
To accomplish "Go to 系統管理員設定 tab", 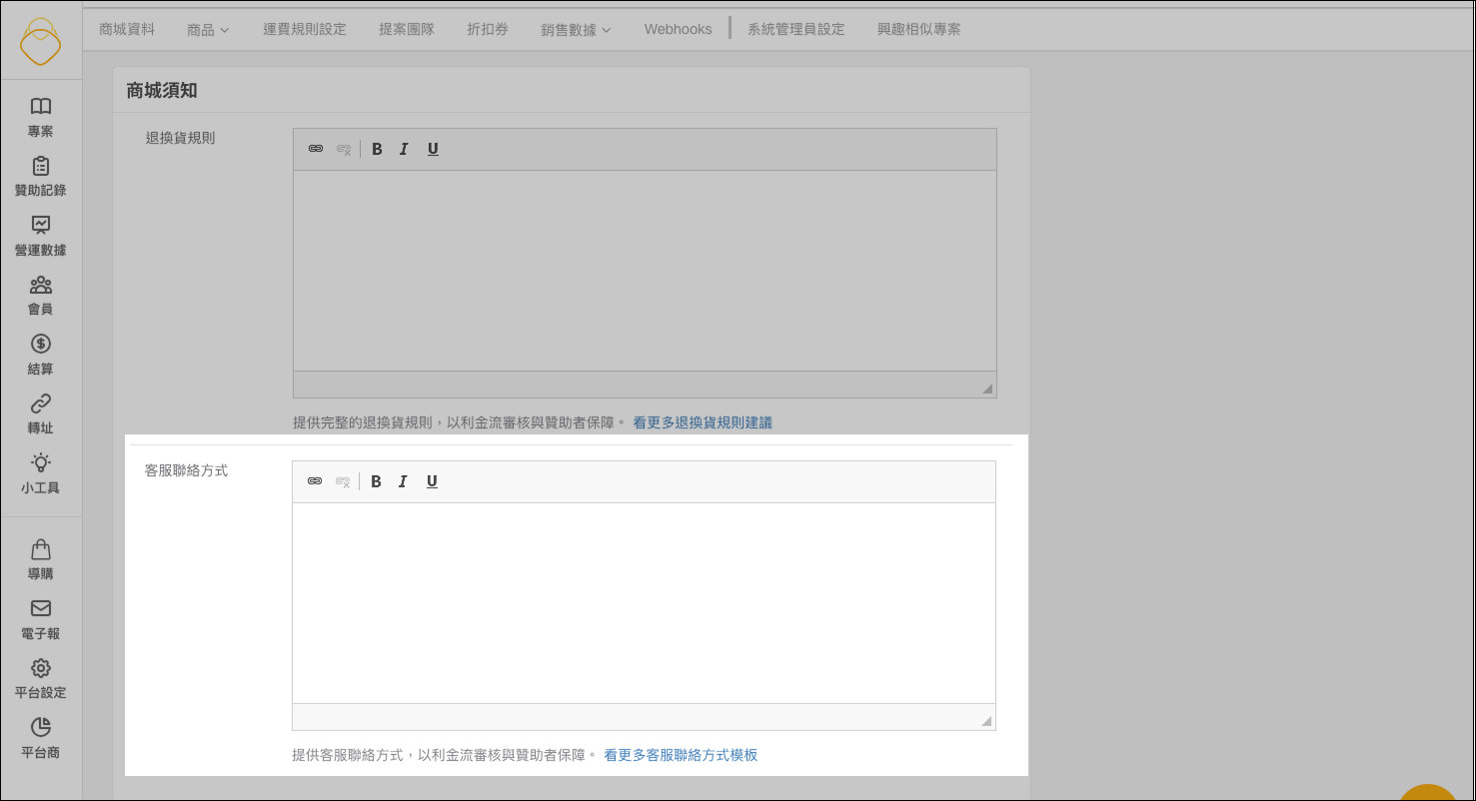I will (796, 29).
